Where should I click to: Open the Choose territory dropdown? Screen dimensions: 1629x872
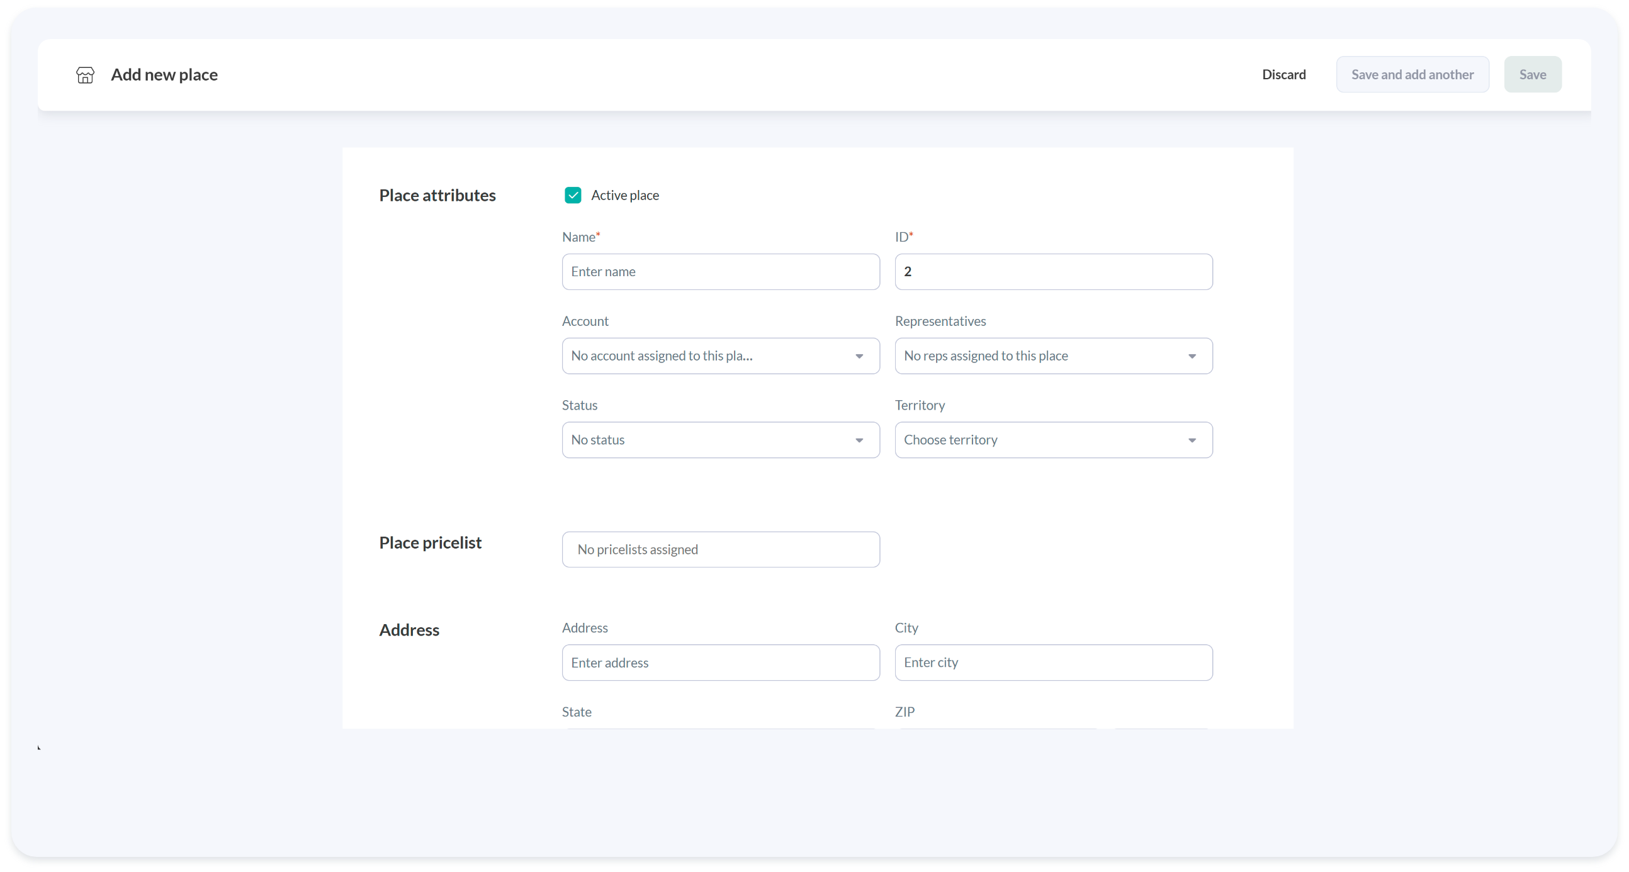point(1037,440)
